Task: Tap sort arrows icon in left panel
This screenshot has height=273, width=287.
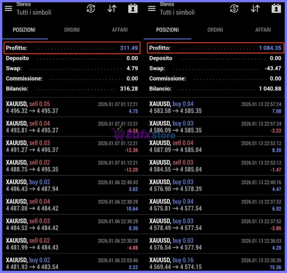Action: point(112,9)
